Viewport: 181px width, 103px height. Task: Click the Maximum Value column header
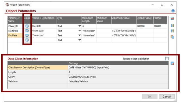(x=124, y=20)
